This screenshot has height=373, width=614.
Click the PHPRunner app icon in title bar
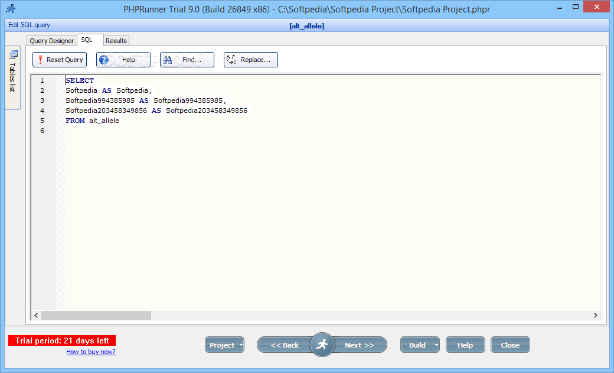(11, 8)
